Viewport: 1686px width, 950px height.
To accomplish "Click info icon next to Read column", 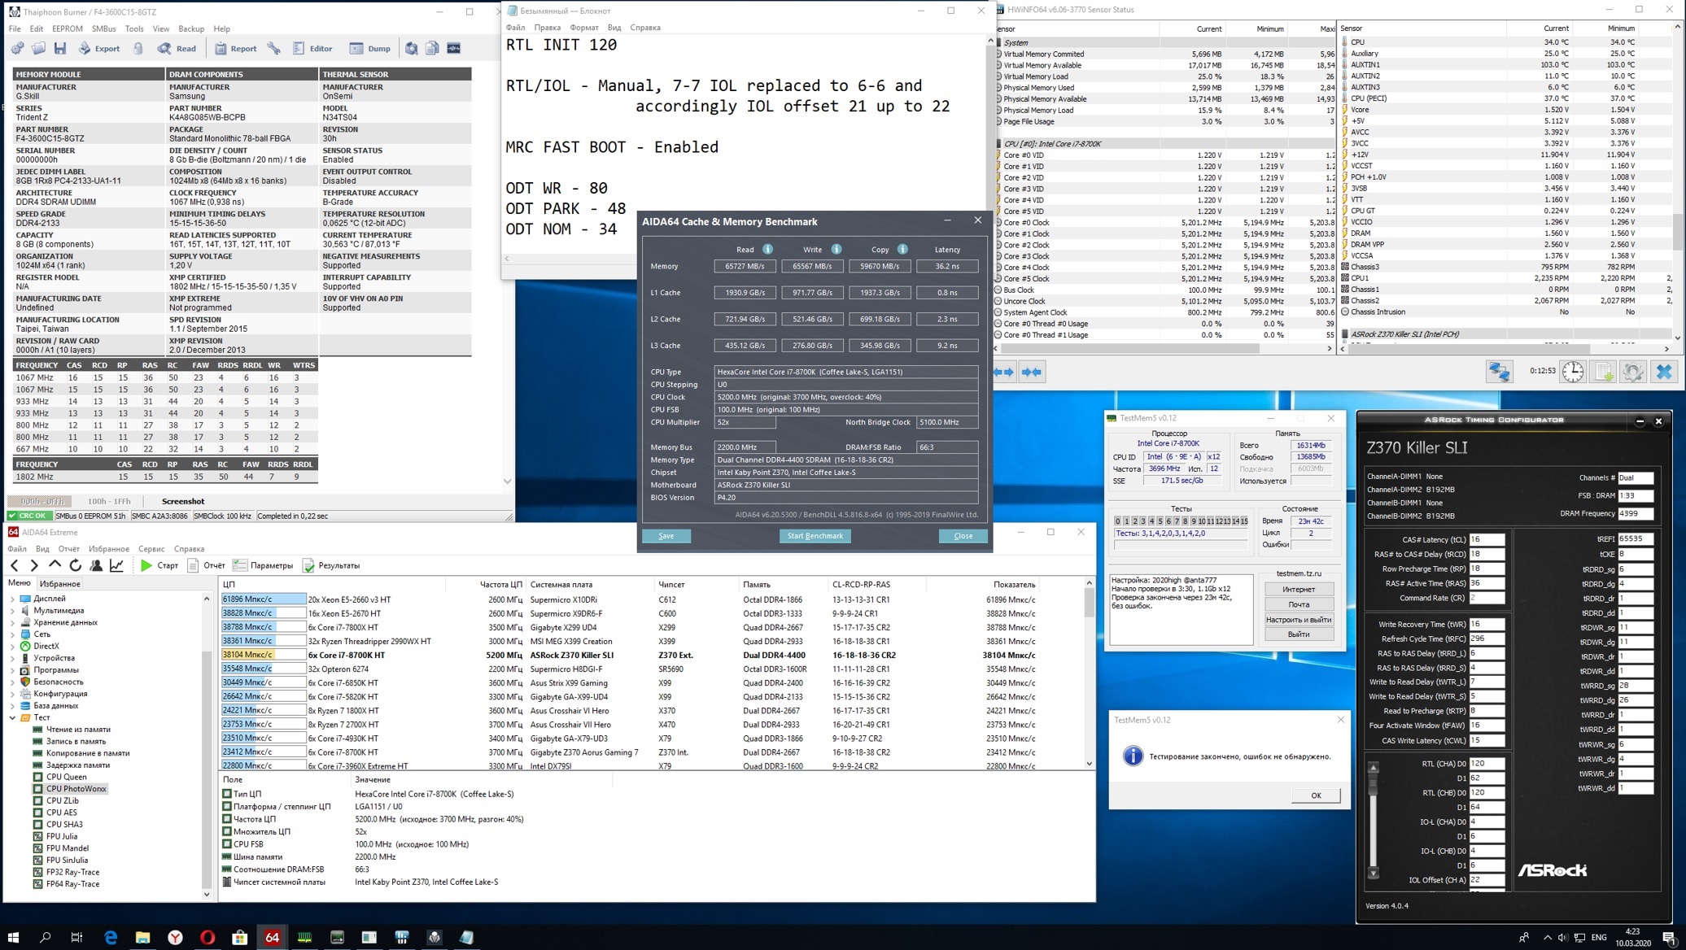I will point(767,250).
